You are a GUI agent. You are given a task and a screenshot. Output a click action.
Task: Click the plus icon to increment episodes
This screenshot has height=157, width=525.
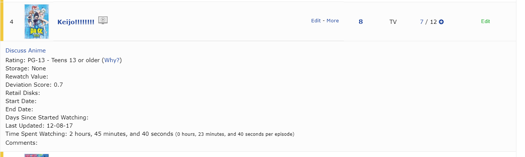click(441, 22)
